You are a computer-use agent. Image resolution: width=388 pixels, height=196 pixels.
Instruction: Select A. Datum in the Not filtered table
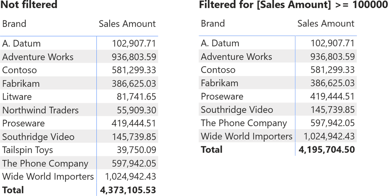pyautogui.click(x=21, y=43)
